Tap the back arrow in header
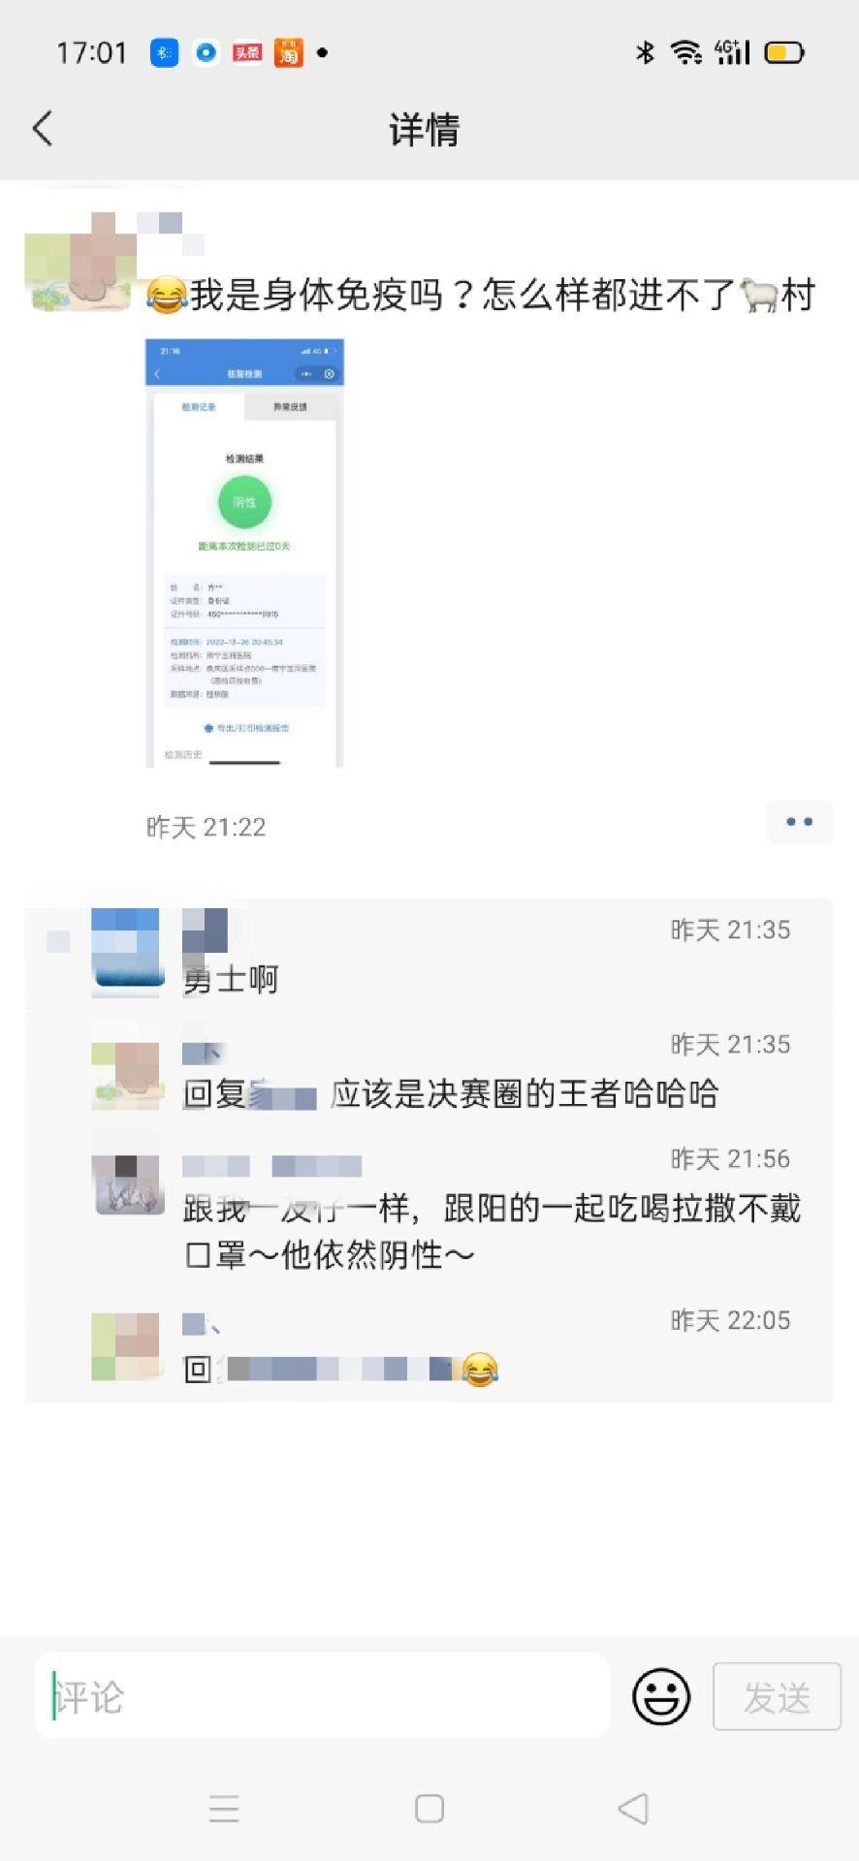 click(x=43, y=128)
